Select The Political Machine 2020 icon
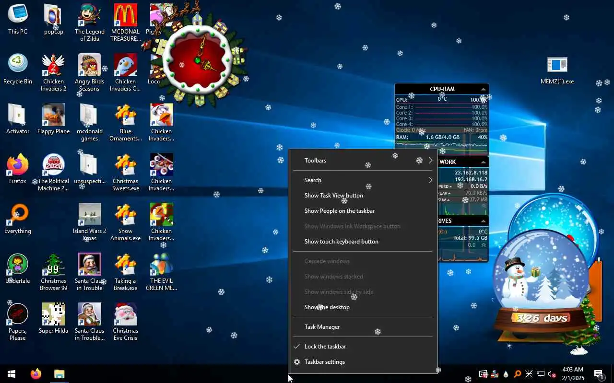Viewport: 614px width, 383px height. tap(53, 172)
